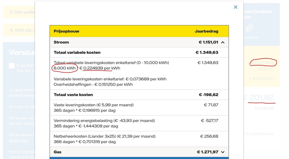Click the Totaal variabele kosten row
The width and height of the screenshot is (289, 159).
(x=77, y=52)
